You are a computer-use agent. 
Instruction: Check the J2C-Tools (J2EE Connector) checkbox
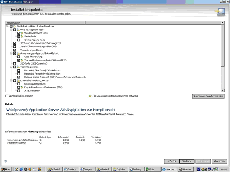point(15,64)
